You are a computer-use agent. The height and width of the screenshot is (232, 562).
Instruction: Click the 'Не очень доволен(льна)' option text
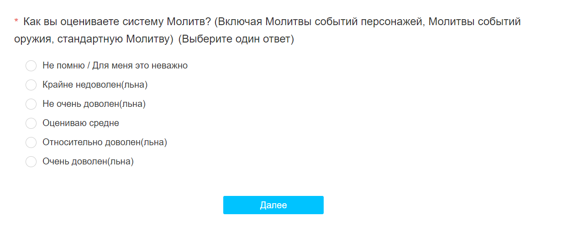coord(94,104)
